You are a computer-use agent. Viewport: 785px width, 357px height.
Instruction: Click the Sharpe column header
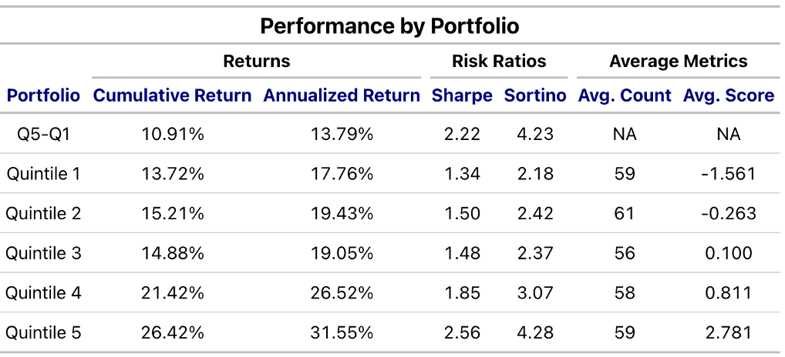tap(462, 96)
